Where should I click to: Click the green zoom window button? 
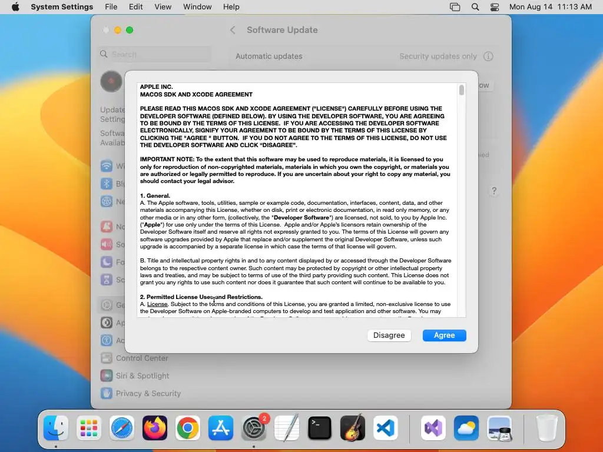point(130,30)
